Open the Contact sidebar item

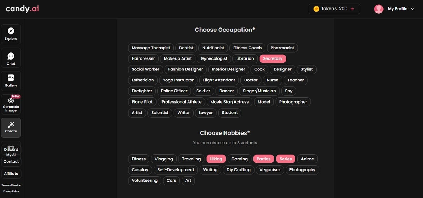(11, 162)
